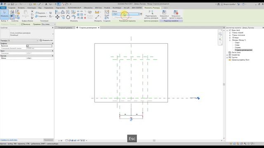Image resolution: width=264 pixels, height=148 pixels.
Task: Expand the Планы потолков tree node
Action: pyautogui.click(x=230, y=35)
